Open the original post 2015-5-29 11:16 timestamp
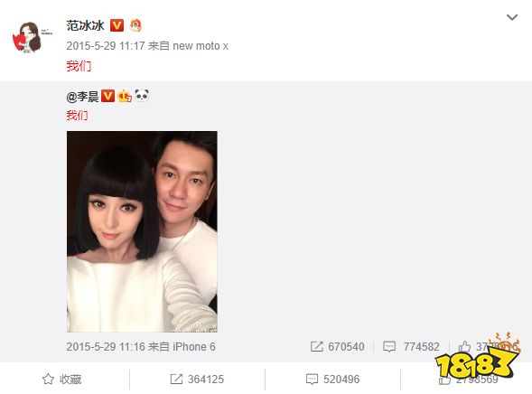Viewport: 532px width, 394px height. pos(106,347)
